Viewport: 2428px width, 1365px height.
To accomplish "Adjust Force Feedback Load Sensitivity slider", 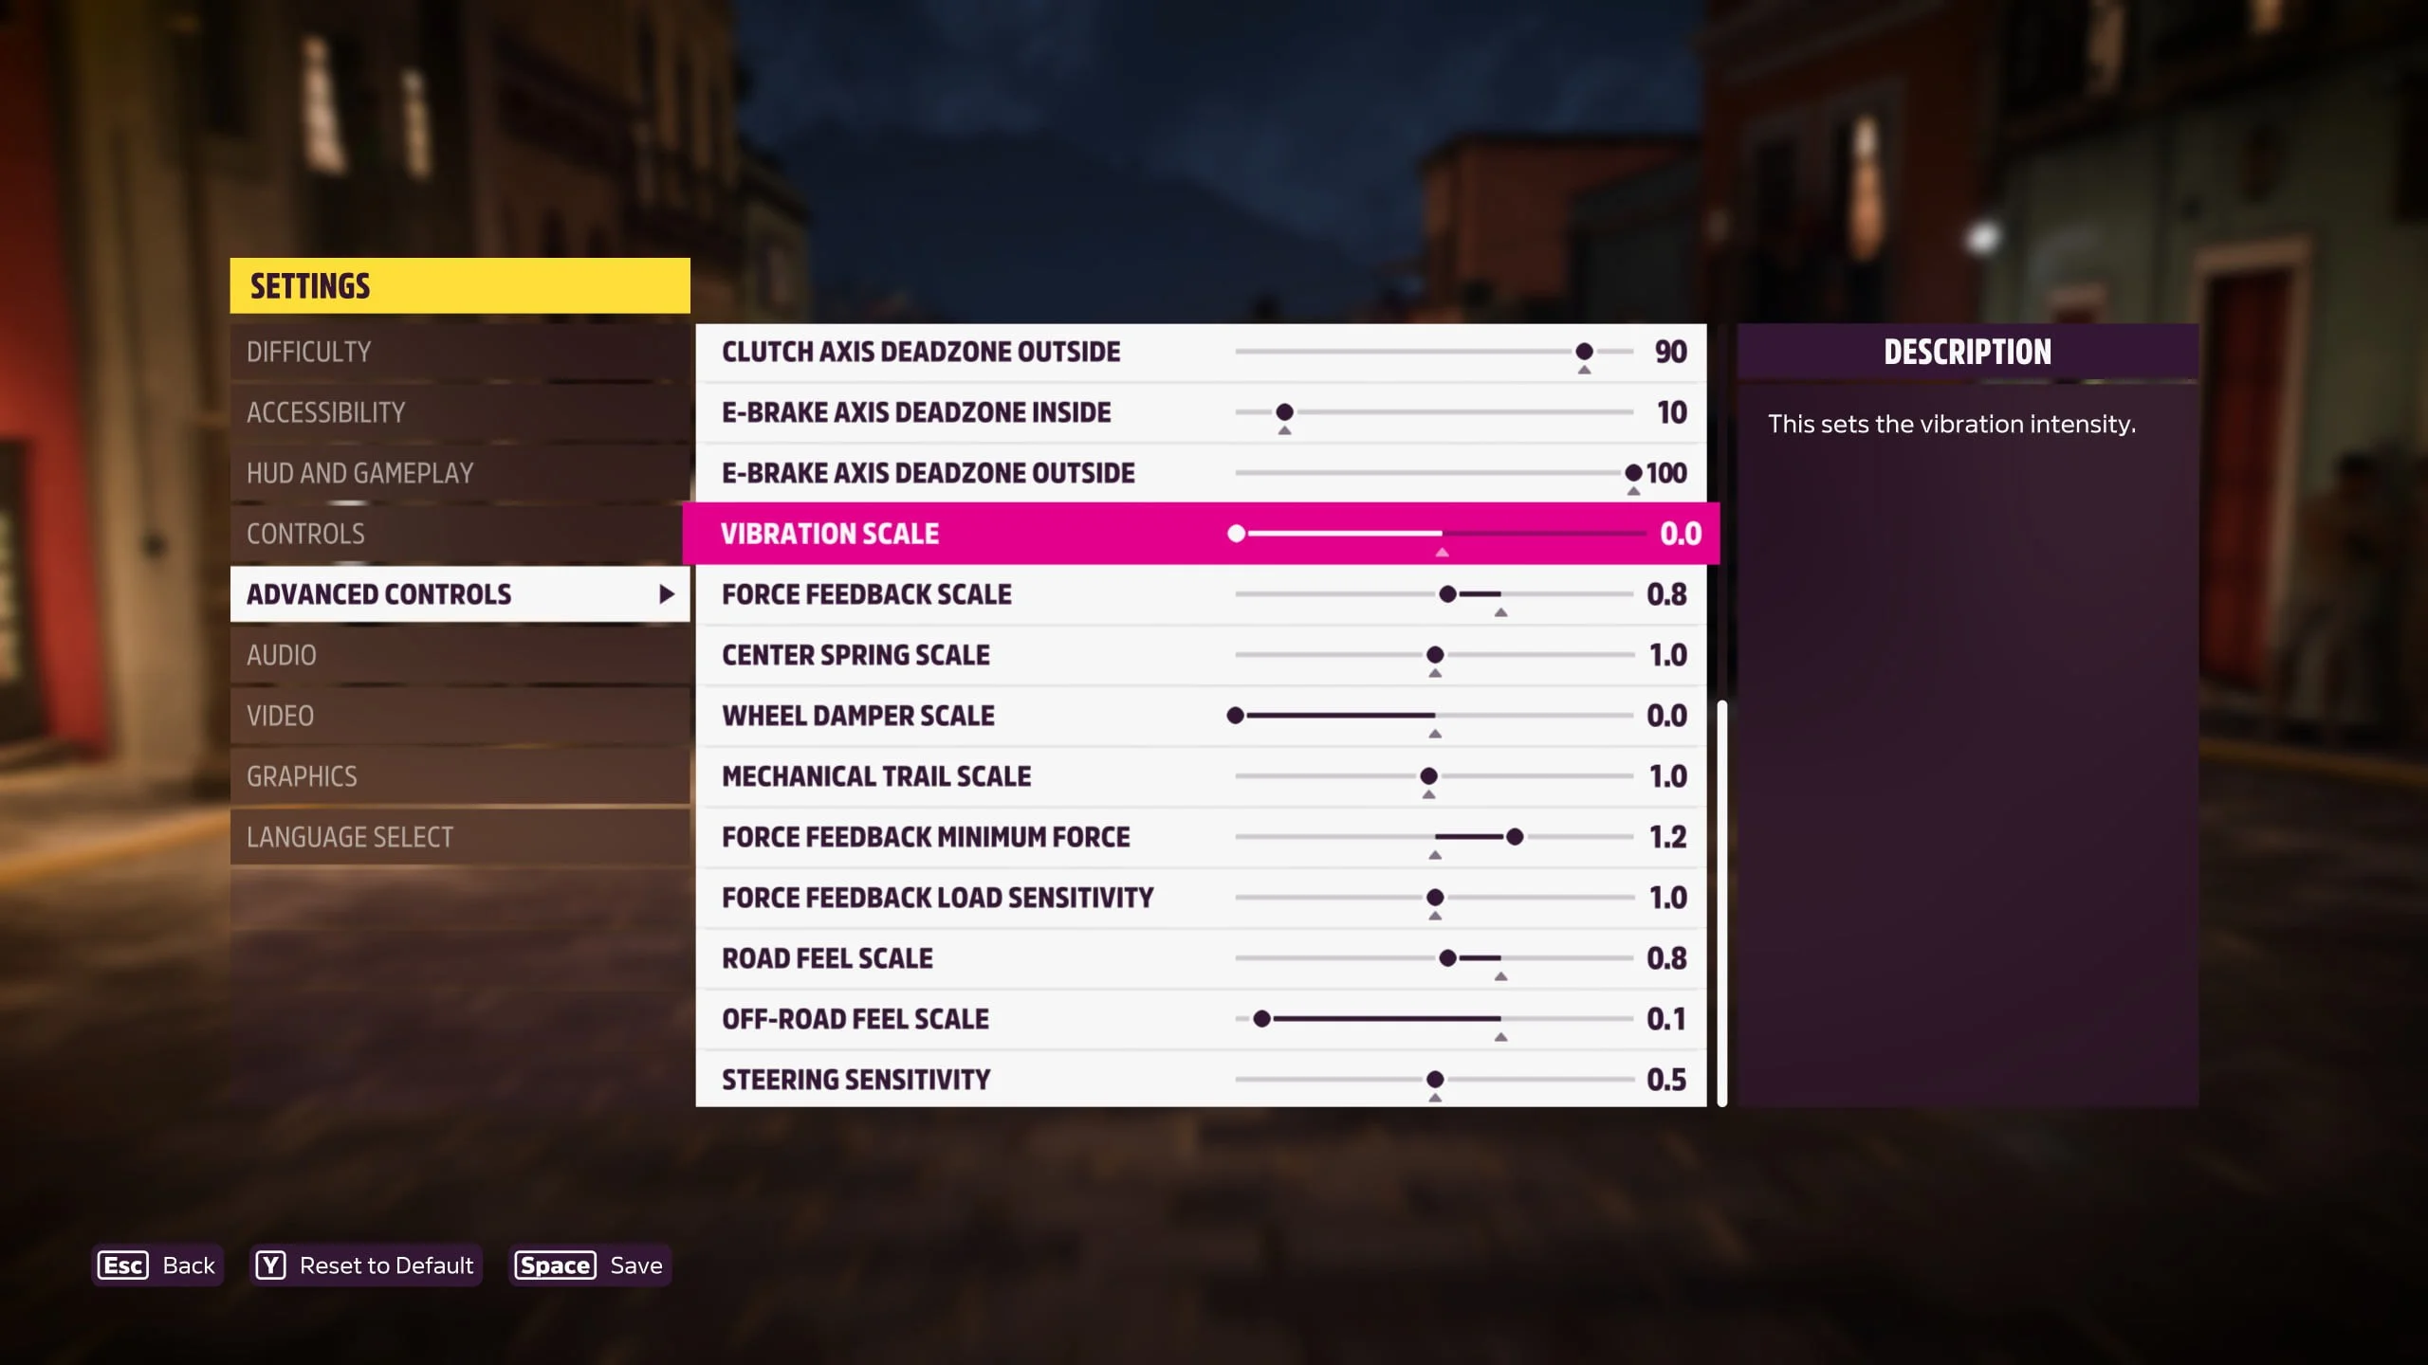I will tap(1432, 897).
